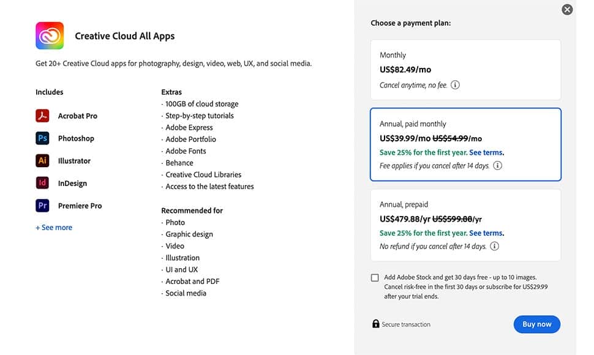
Task: Click the Creative Cloud All Apps heading
Action: click(124, 36)
